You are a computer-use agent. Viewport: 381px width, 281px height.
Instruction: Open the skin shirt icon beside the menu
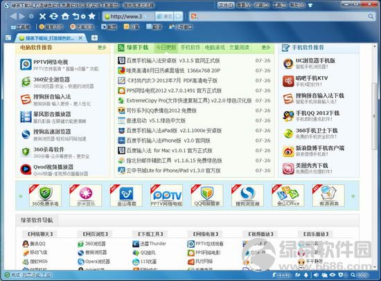click(310, 5)
